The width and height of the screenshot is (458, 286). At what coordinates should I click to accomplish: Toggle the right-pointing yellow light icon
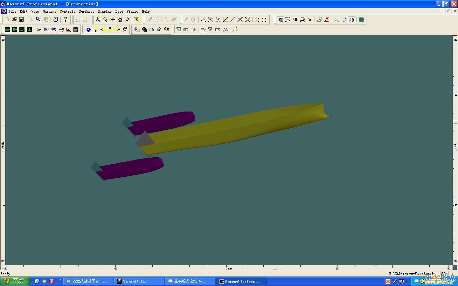click(x=117, y=29)
